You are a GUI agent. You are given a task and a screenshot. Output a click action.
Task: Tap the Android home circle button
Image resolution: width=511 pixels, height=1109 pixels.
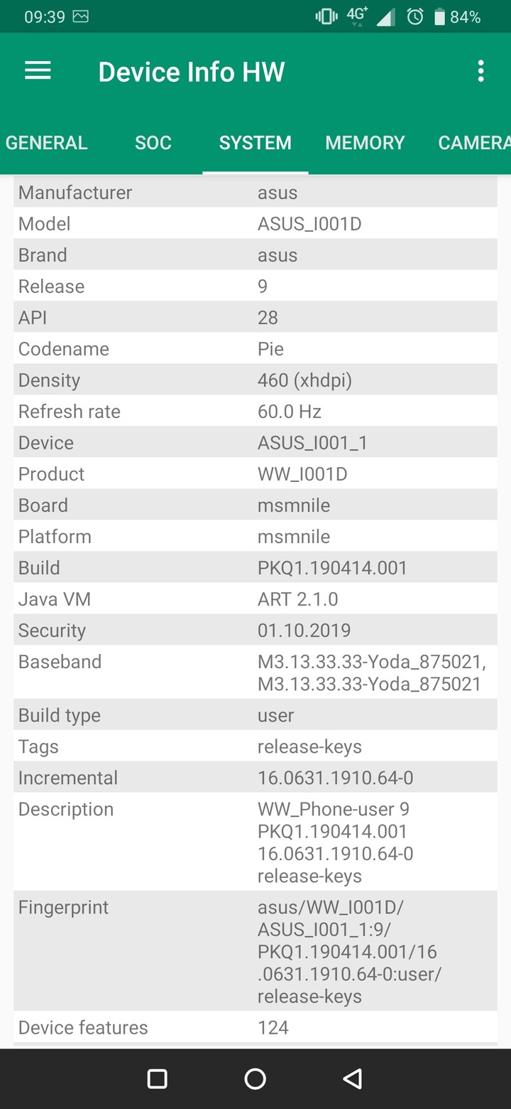[255, 1078]
